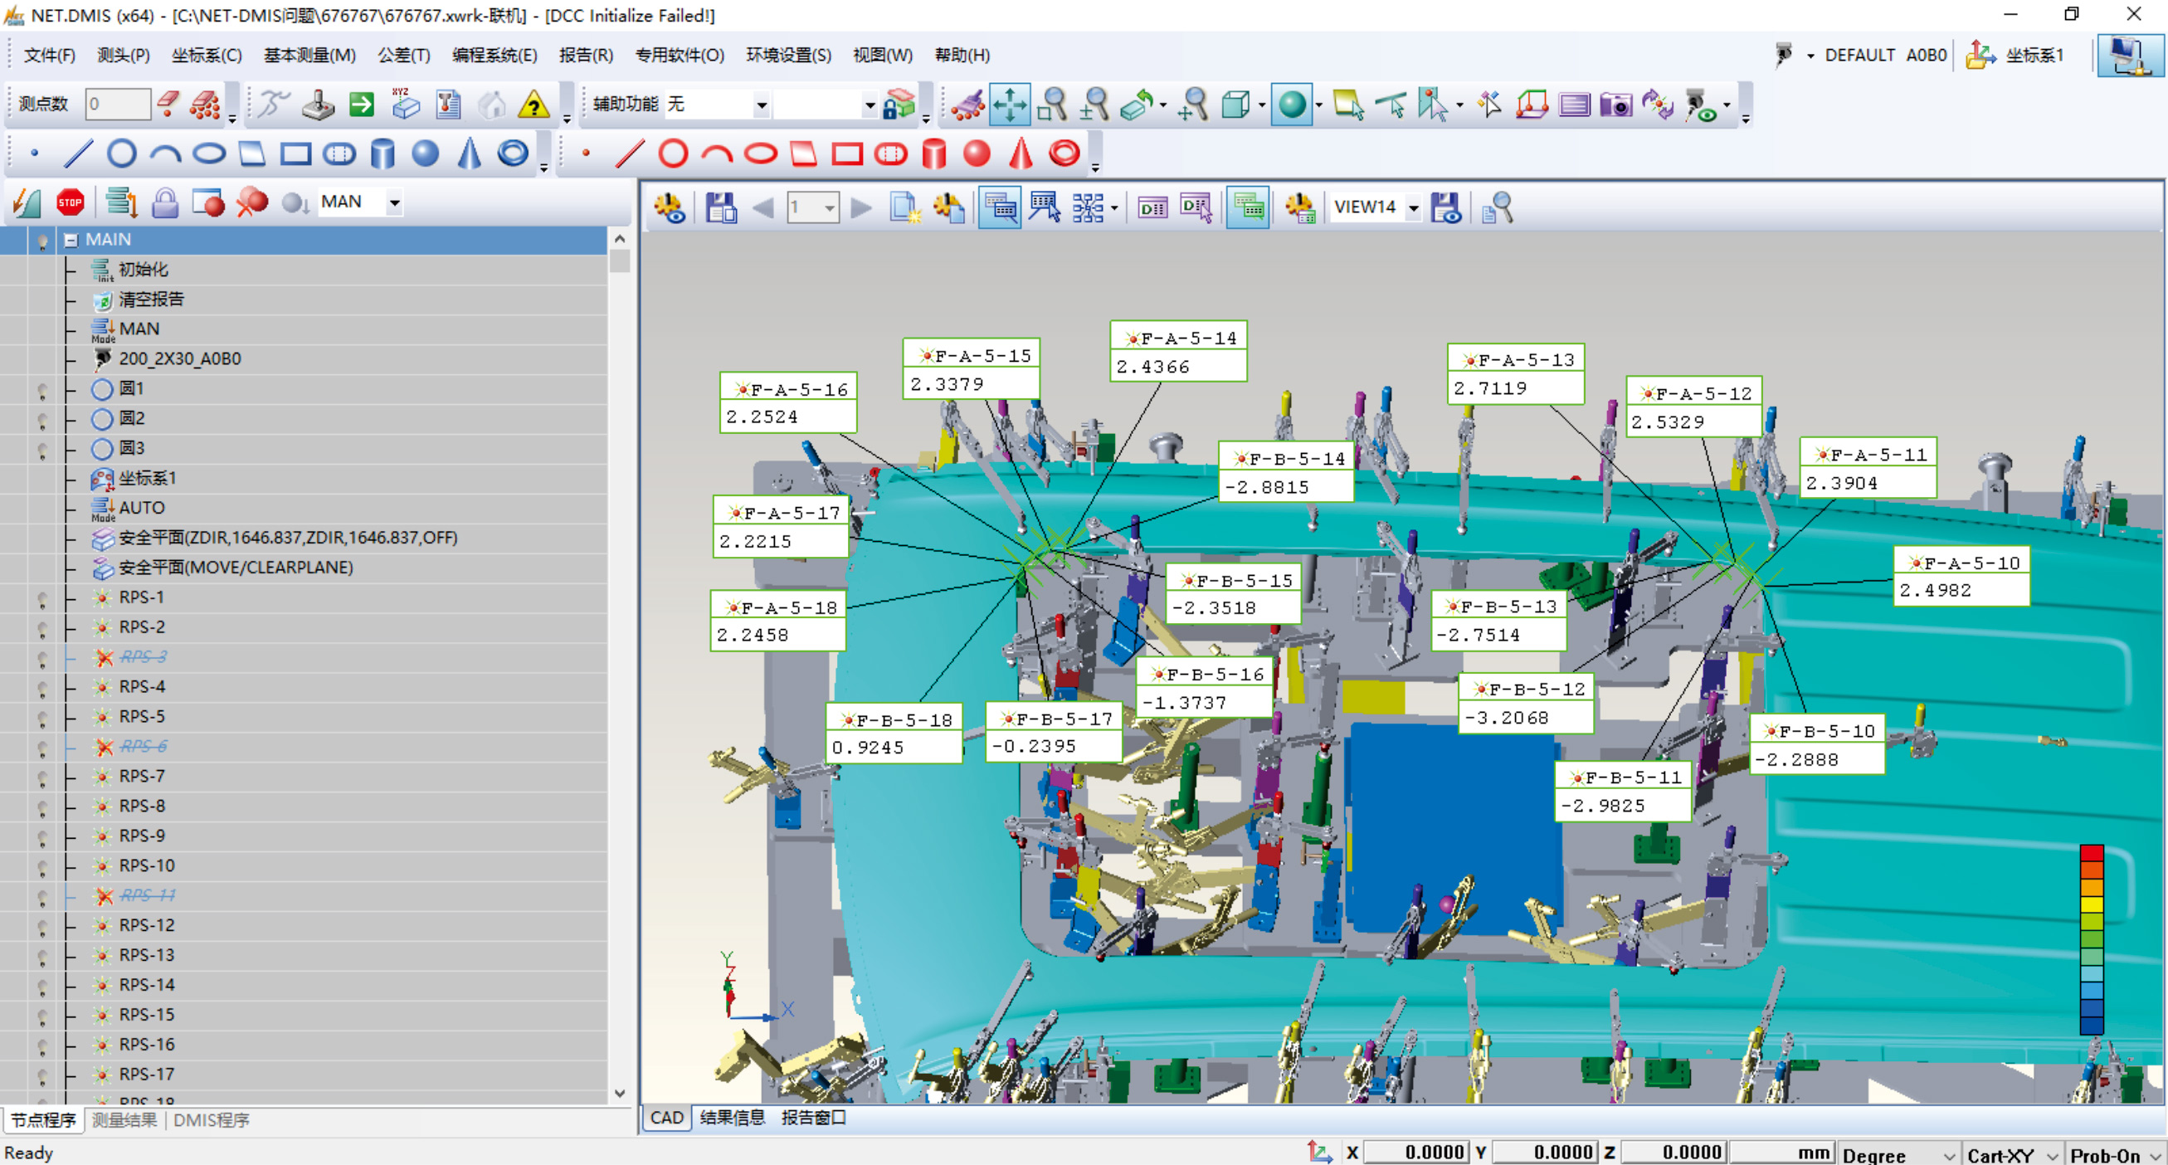Click the red ellipse construct tool
This screenshot has width=2168, height=1165.
click(x=760, y=154)
